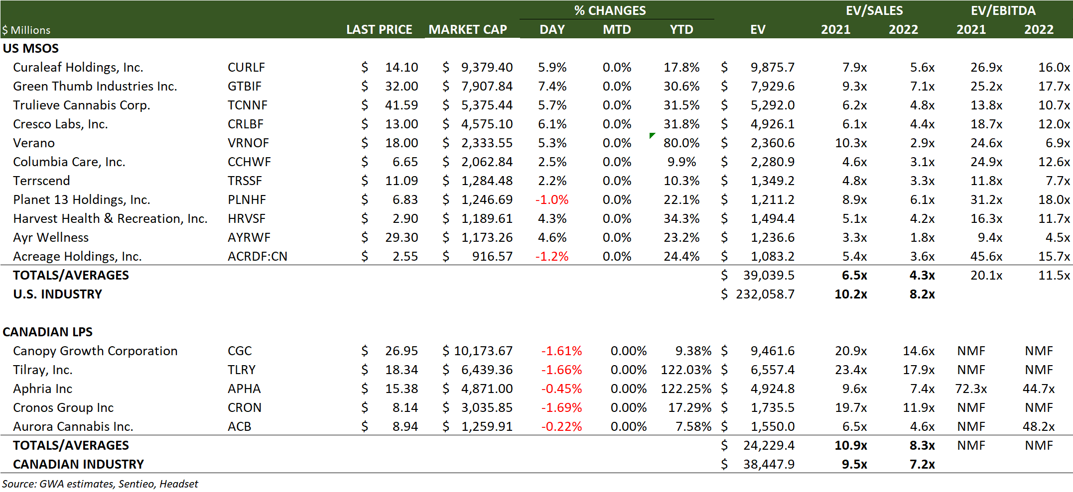The height and width of the screenshot is (492, 1073).
Task: Select the Source: GWA estimates footnote
Action: tap(100, 484)
